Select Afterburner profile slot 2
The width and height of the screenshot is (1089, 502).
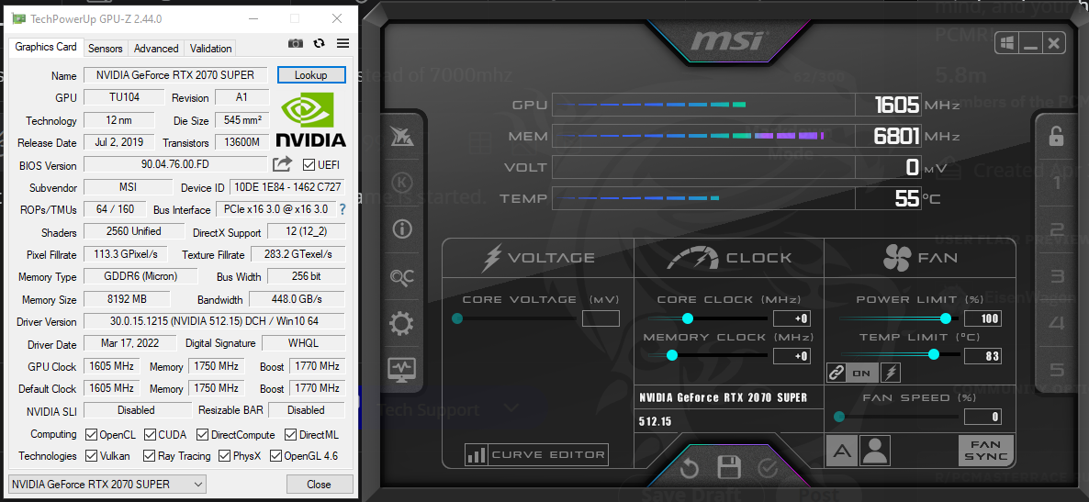(1056, 229)
